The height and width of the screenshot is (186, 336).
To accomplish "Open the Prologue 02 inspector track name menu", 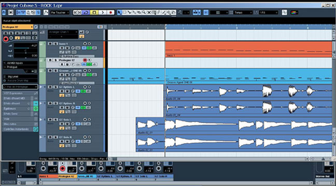I will pyautogui.click(x=18, y=27).
